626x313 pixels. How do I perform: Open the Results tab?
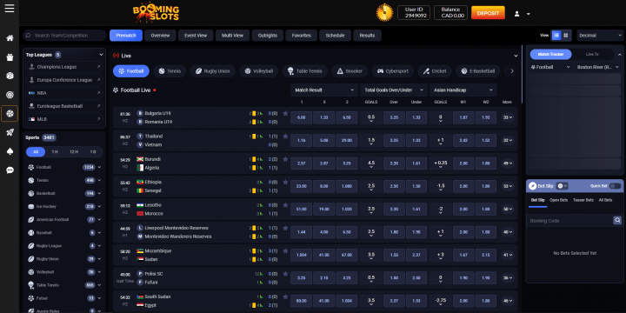(367, 36)
